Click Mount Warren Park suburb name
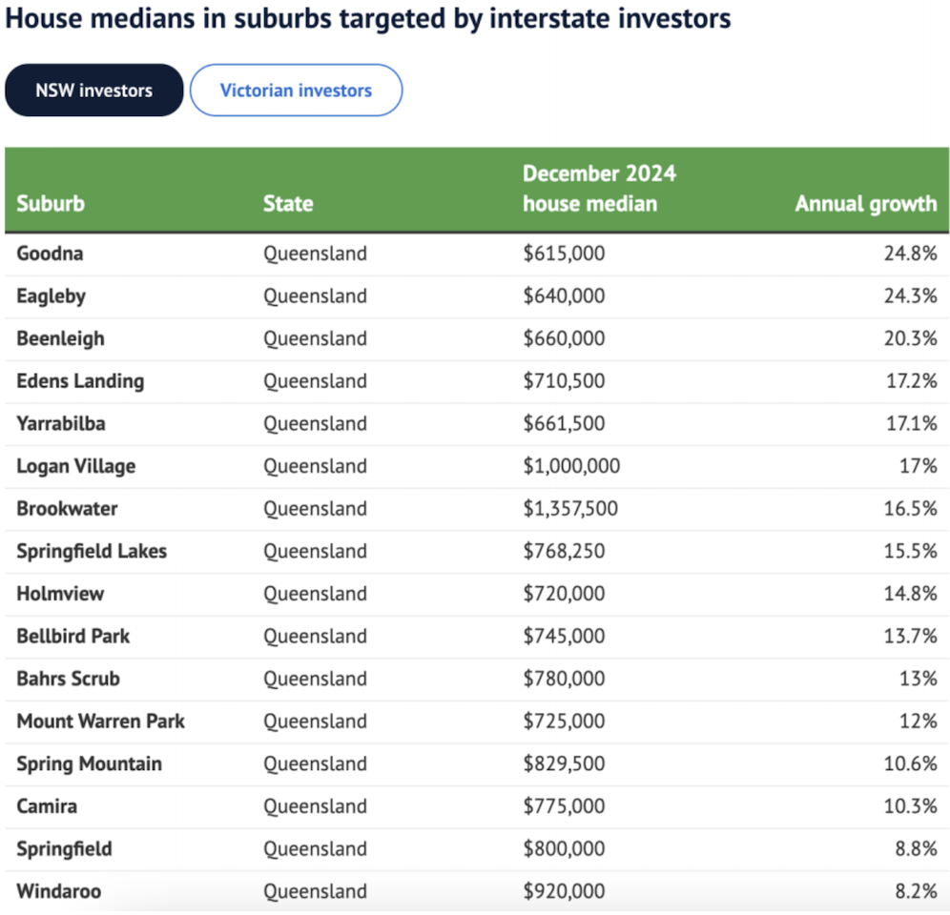The width and height of the screenshot is (950, 915). [x=100, y=722]
